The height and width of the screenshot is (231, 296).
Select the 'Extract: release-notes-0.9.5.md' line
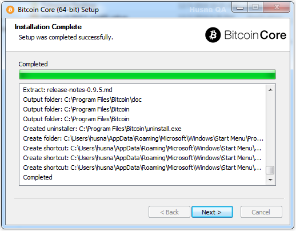click(x=67, y=90)
